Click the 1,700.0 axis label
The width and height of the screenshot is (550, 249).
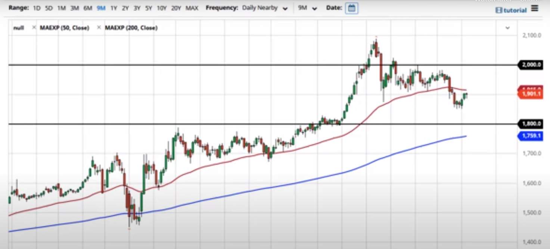click(531, 153)
